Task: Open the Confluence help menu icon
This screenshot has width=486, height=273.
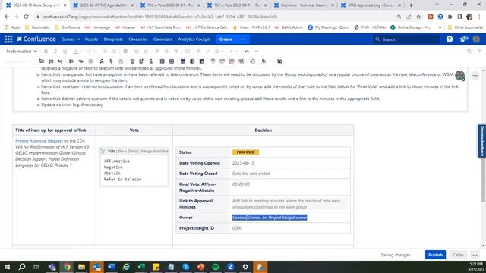Action: (x=450, y=39)
